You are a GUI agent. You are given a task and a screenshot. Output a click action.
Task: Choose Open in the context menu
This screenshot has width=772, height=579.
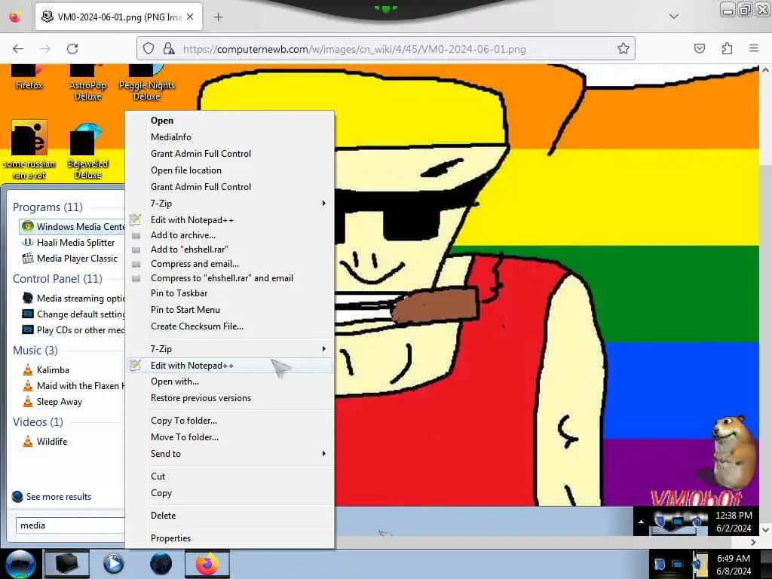tap(162, 120)
